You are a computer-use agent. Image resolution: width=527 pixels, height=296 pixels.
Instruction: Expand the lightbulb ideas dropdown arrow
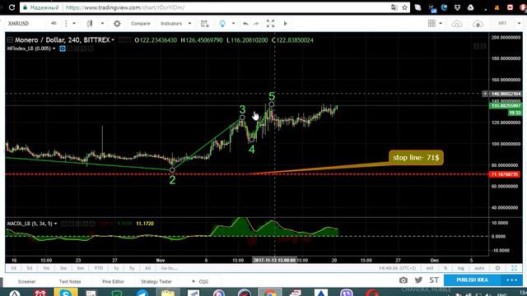click(x=233, y=24)
